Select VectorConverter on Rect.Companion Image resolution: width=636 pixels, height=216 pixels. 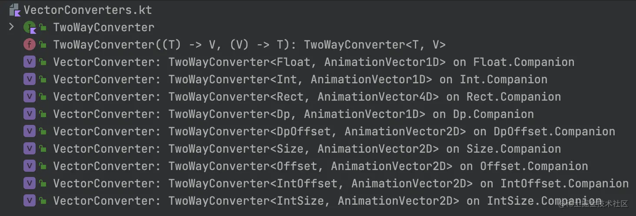tap(307, 97)
